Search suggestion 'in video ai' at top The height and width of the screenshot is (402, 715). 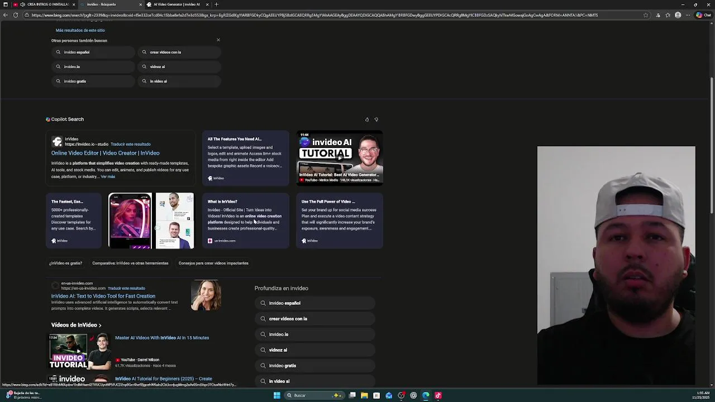coord(180,81)
